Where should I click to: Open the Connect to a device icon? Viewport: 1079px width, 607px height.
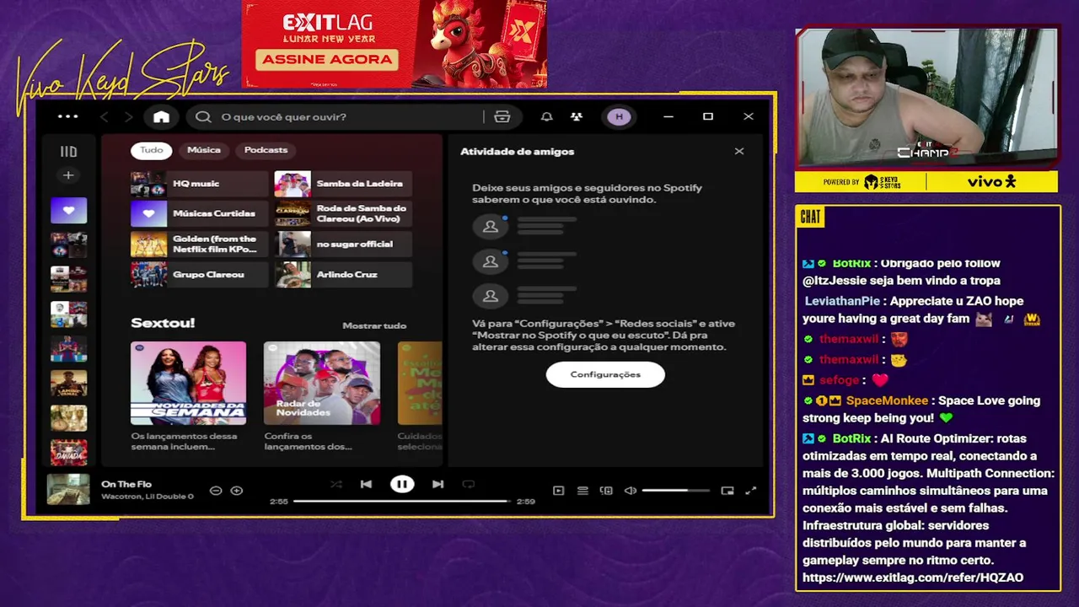606,491
